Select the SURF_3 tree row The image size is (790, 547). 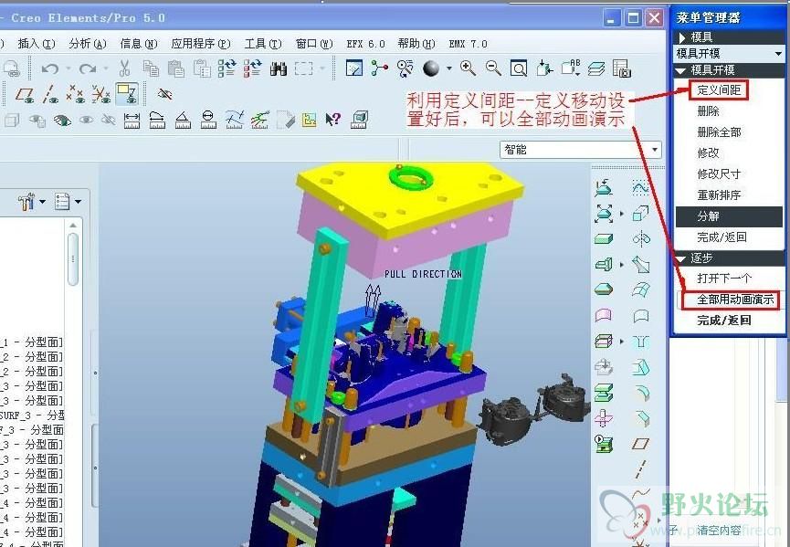point(32,416)
